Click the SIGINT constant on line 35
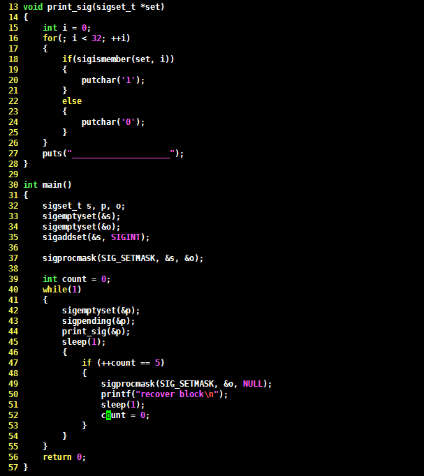424x476 pixels. point(126,237)
